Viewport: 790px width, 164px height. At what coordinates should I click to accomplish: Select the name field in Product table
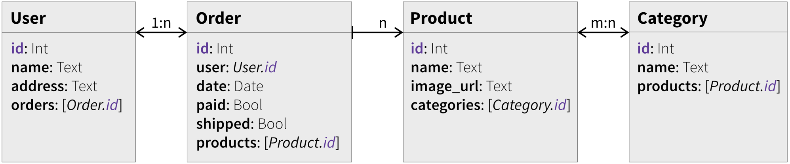tap(446, 68)
